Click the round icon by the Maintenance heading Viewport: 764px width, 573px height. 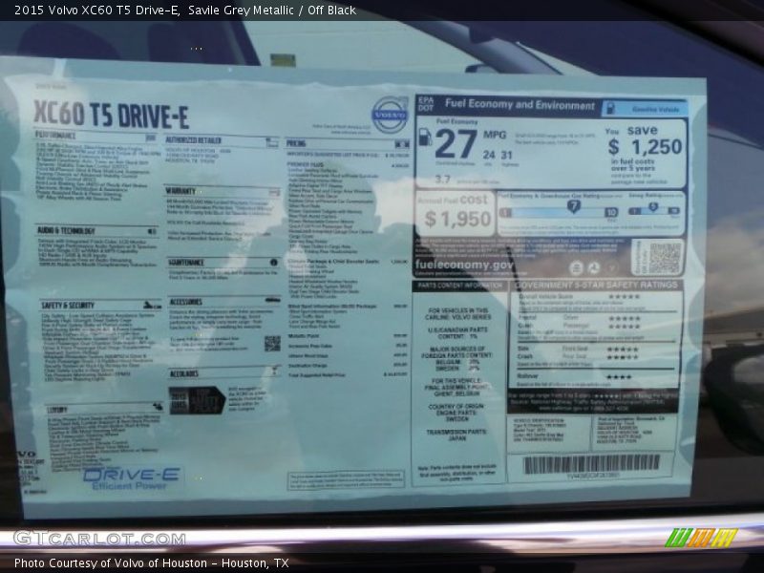click(x=274, y=262)
